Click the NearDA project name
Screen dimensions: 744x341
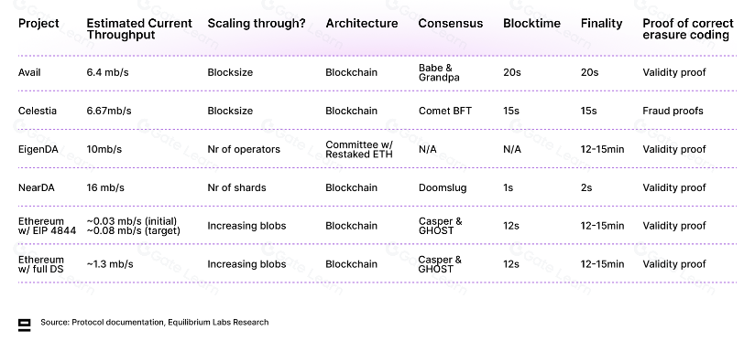coord(36,187)
